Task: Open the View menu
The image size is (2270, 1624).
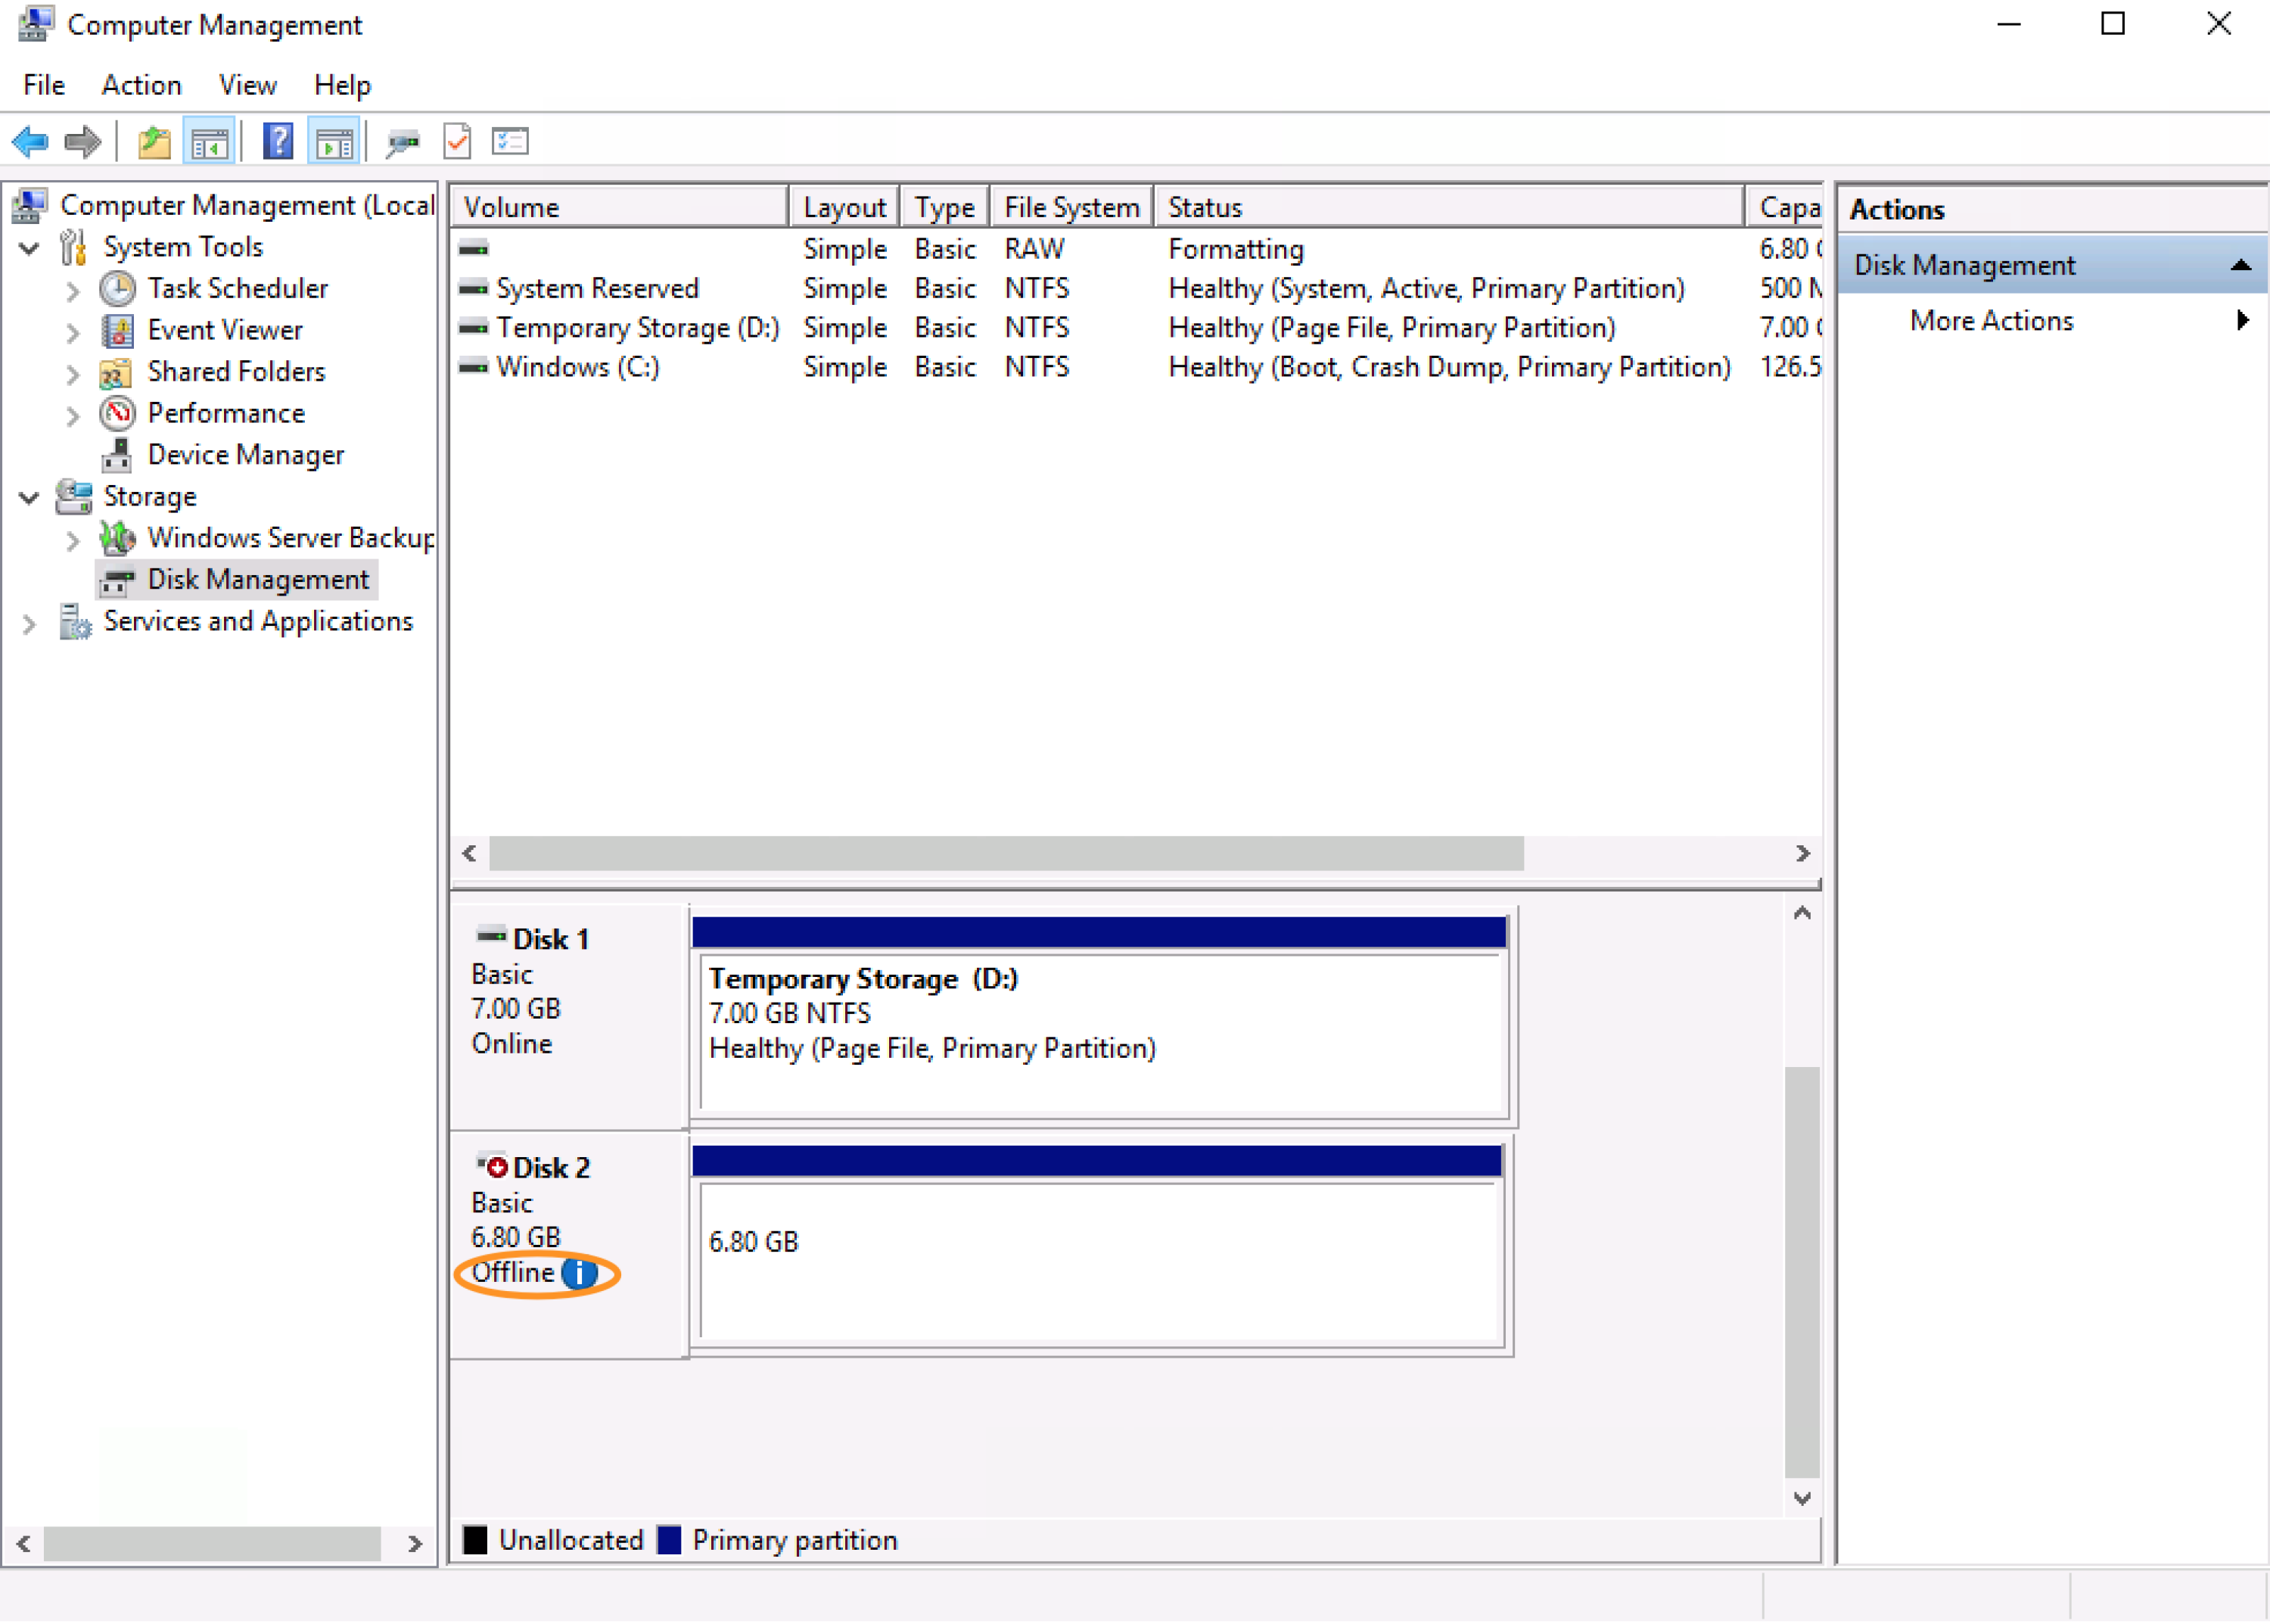Action: point(247,85)
